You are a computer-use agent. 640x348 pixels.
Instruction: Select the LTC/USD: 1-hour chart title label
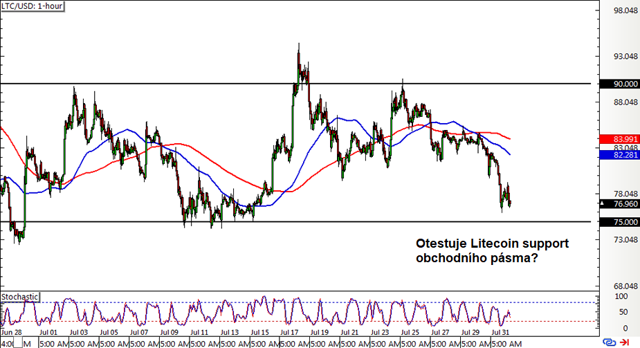(33, 6)
